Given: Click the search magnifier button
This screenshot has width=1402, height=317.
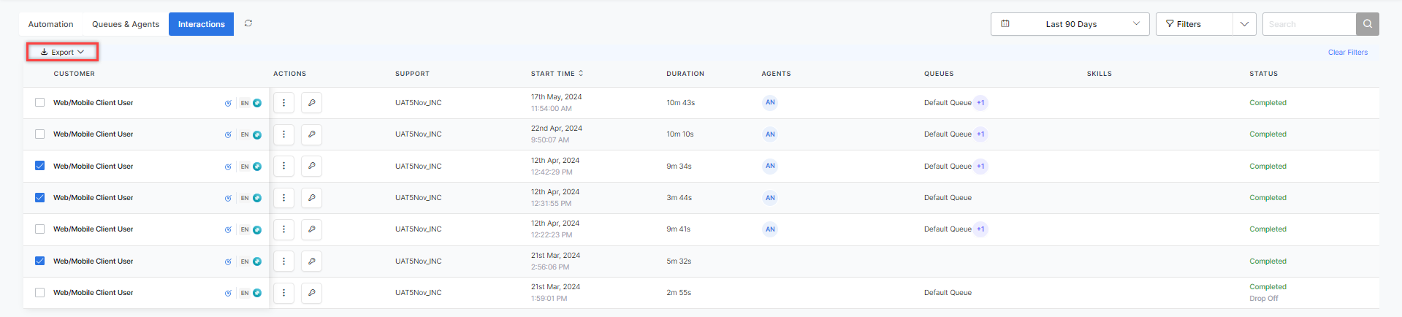Looking at the screenshot, I should click(1367, 24).
